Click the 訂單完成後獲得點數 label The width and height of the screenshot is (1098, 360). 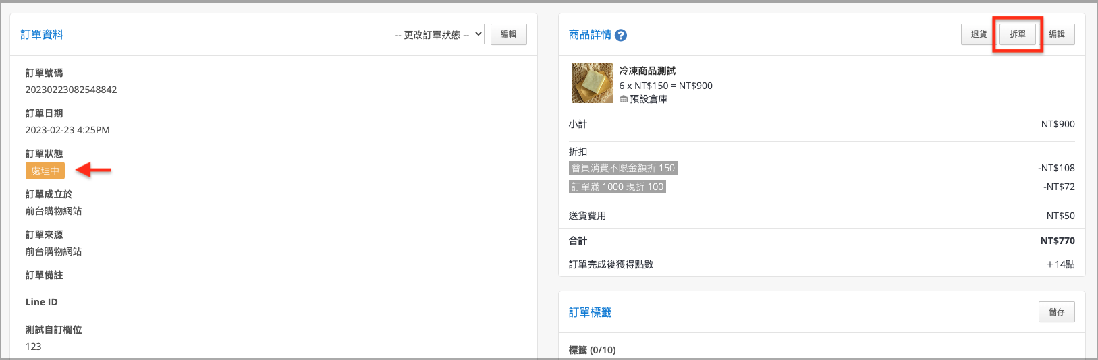611,264
